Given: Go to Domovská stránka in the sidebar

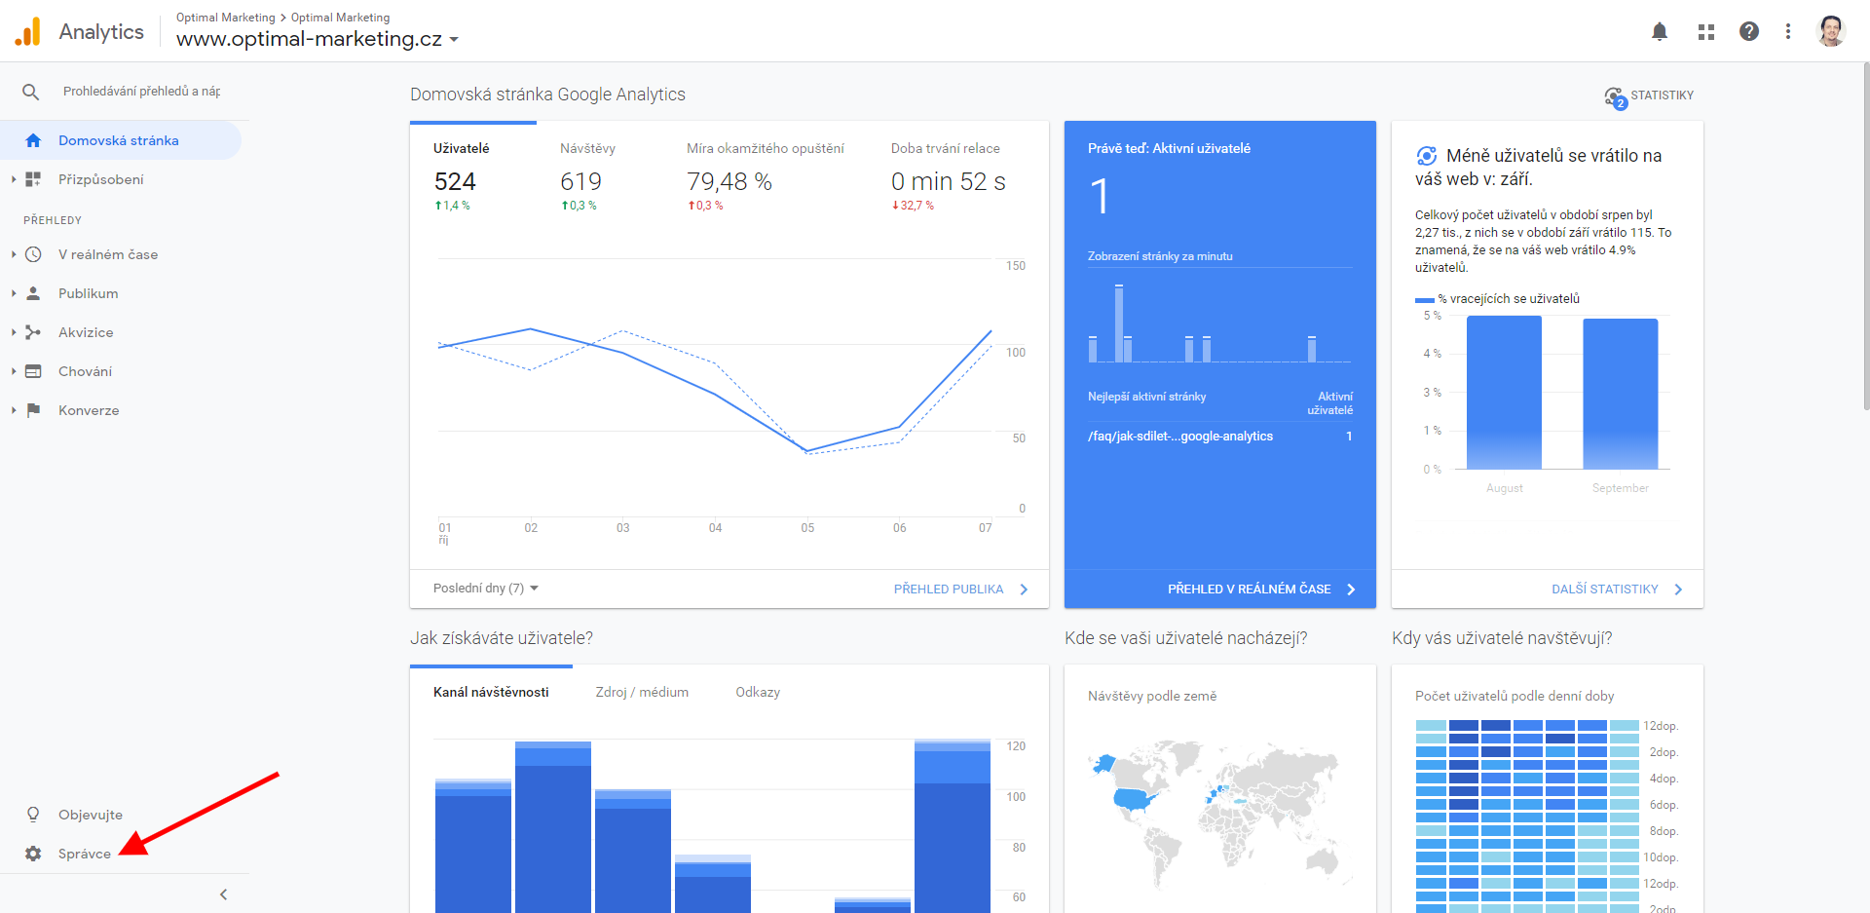Looking at the screenshot, I should point(119,140).
